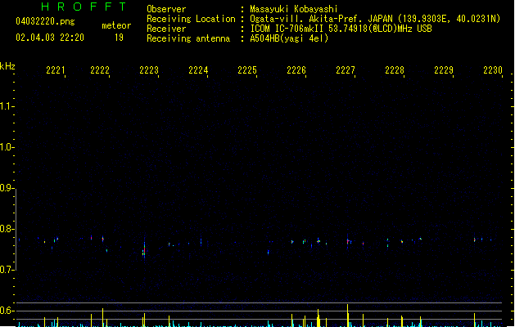Click time marker 2226
Screen dimensions: 515x327
click(x=296, y=70)
